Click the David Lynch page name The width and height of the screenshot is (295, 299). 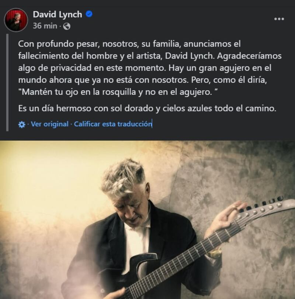[x=57, y=14]
